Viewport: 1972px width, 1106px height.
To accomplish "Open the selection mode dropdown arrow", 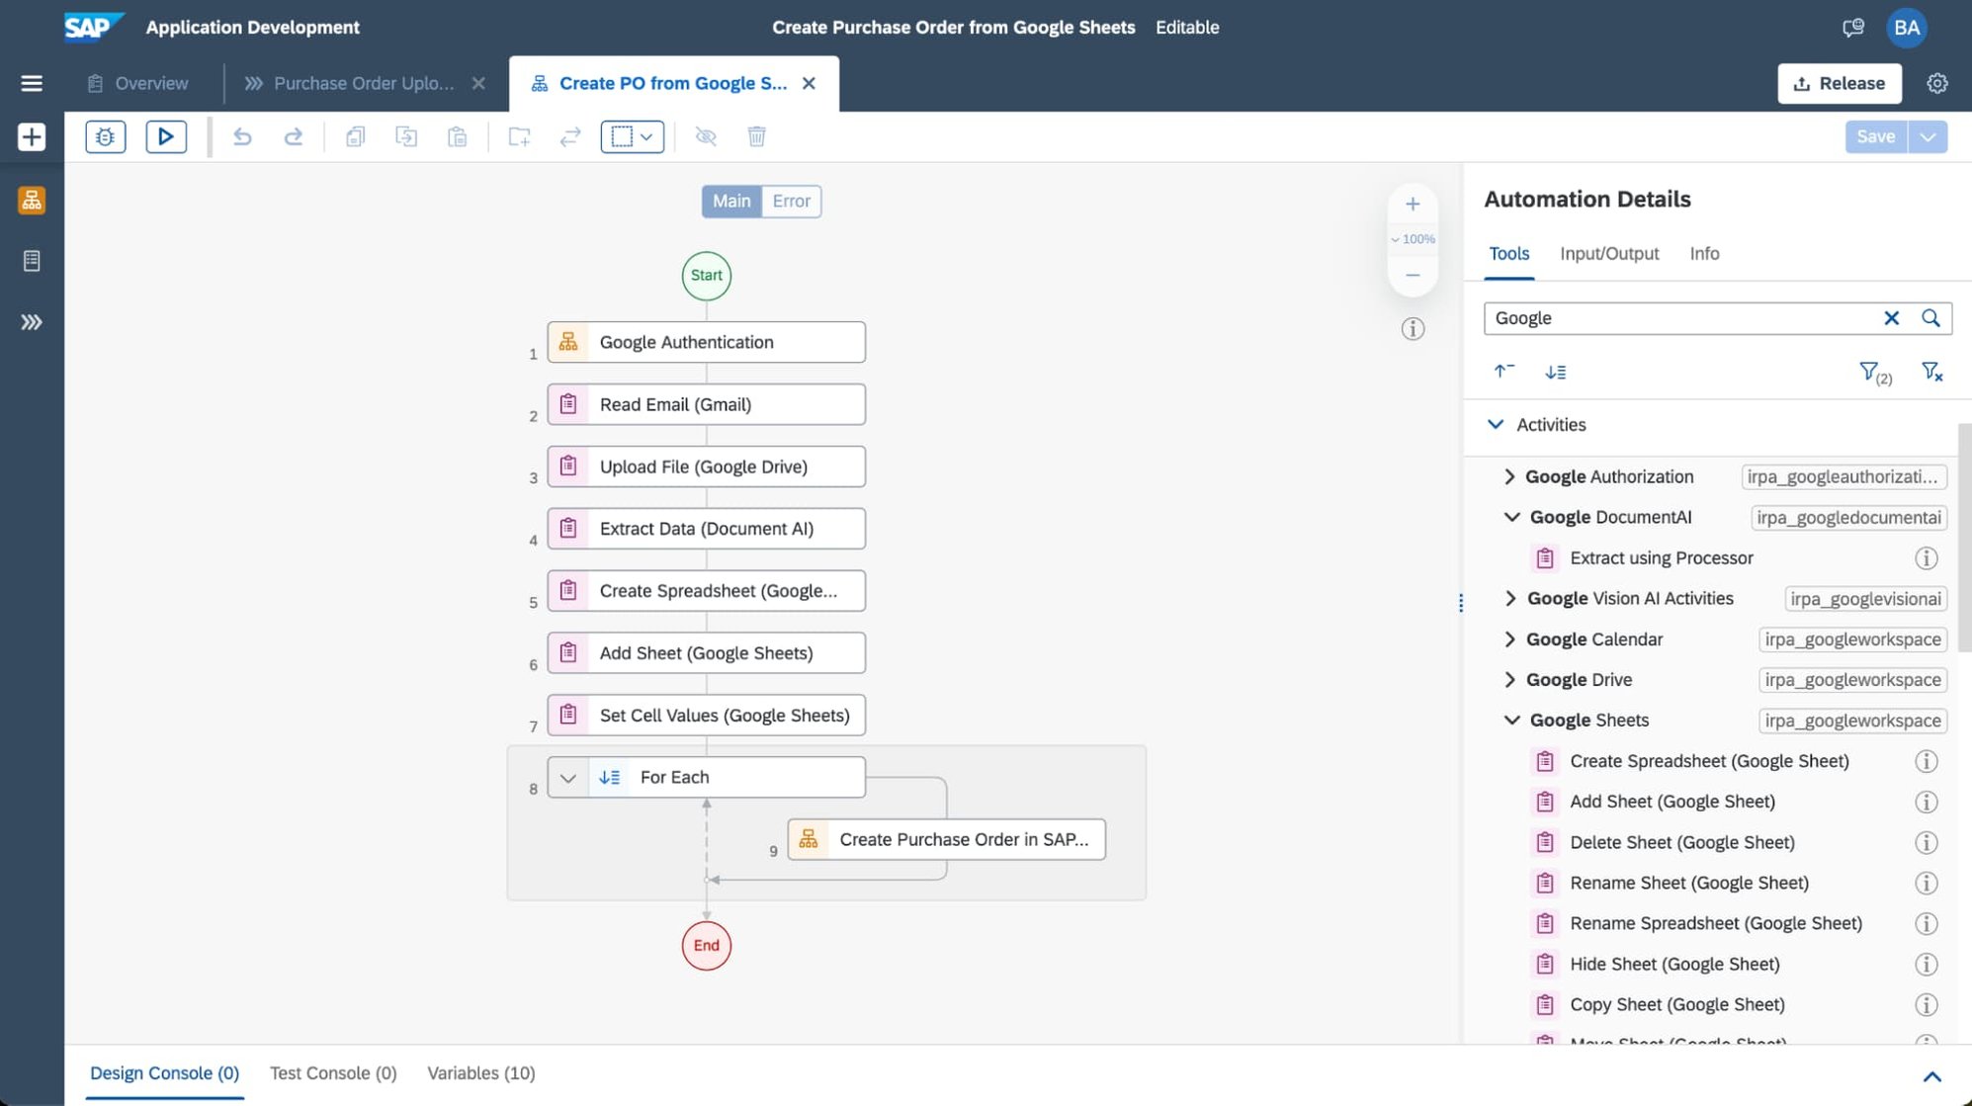I will [646, 136].
